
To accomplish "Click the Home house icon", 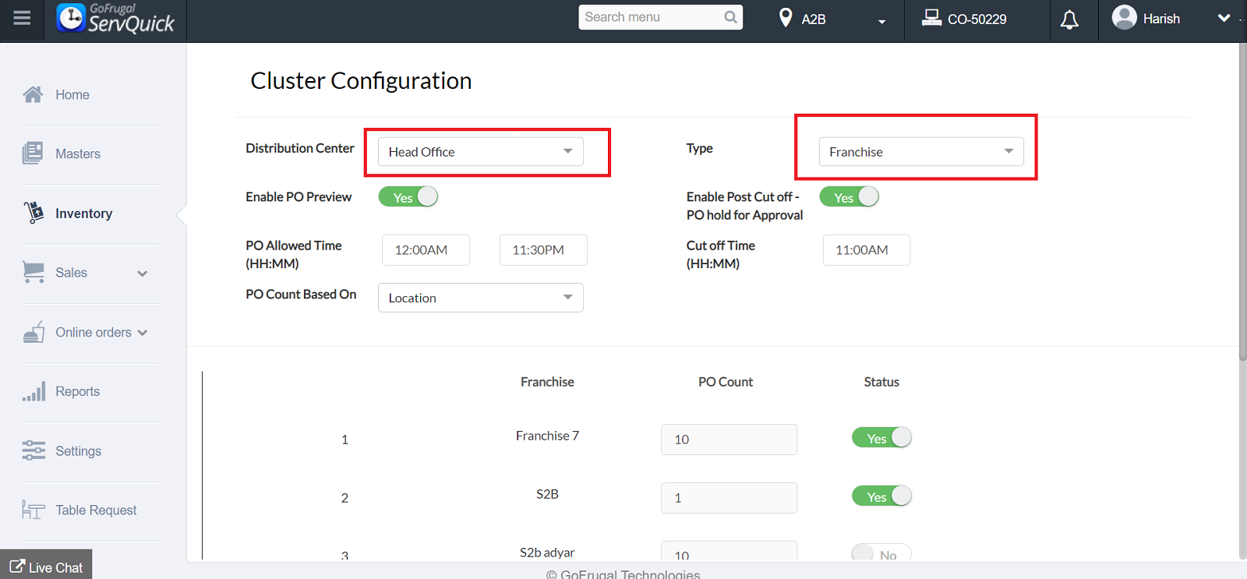I will [33, 95].
